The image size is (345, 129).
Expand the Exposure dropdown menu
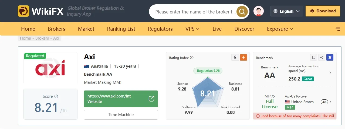(x=280, y=29)
